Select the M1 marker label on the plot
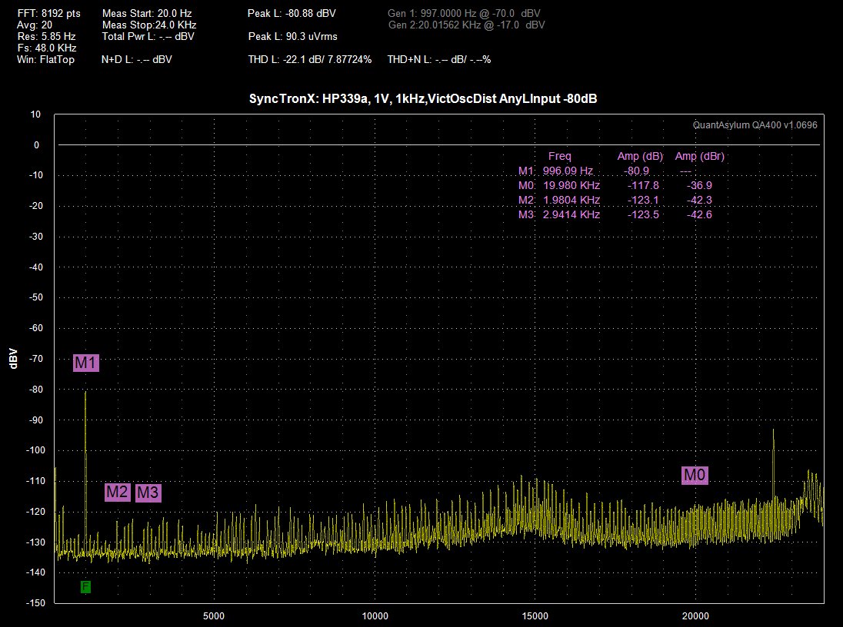This screenshot has height=627, width=843. point(86,363)
